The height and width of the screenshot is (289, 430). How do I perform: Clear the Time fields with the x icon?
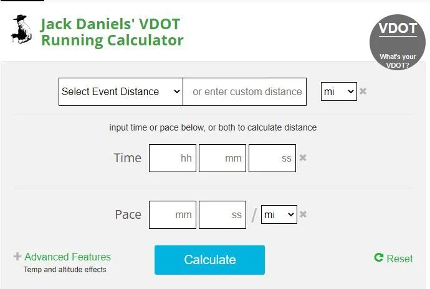(303, 158)
